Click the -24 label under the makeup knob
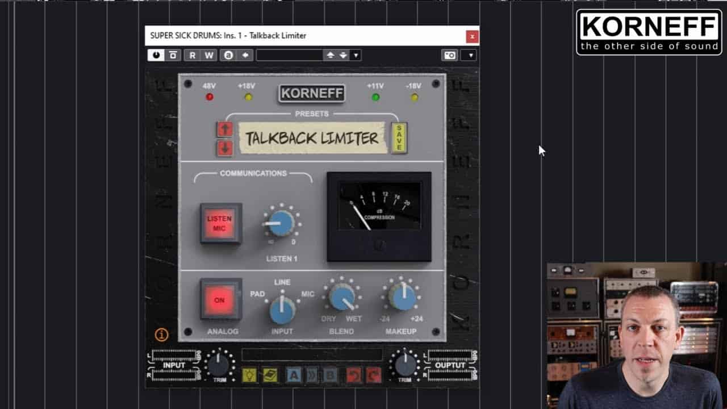Screen dimensions: 727x409 pyautogui.click(x=385, y=319)
